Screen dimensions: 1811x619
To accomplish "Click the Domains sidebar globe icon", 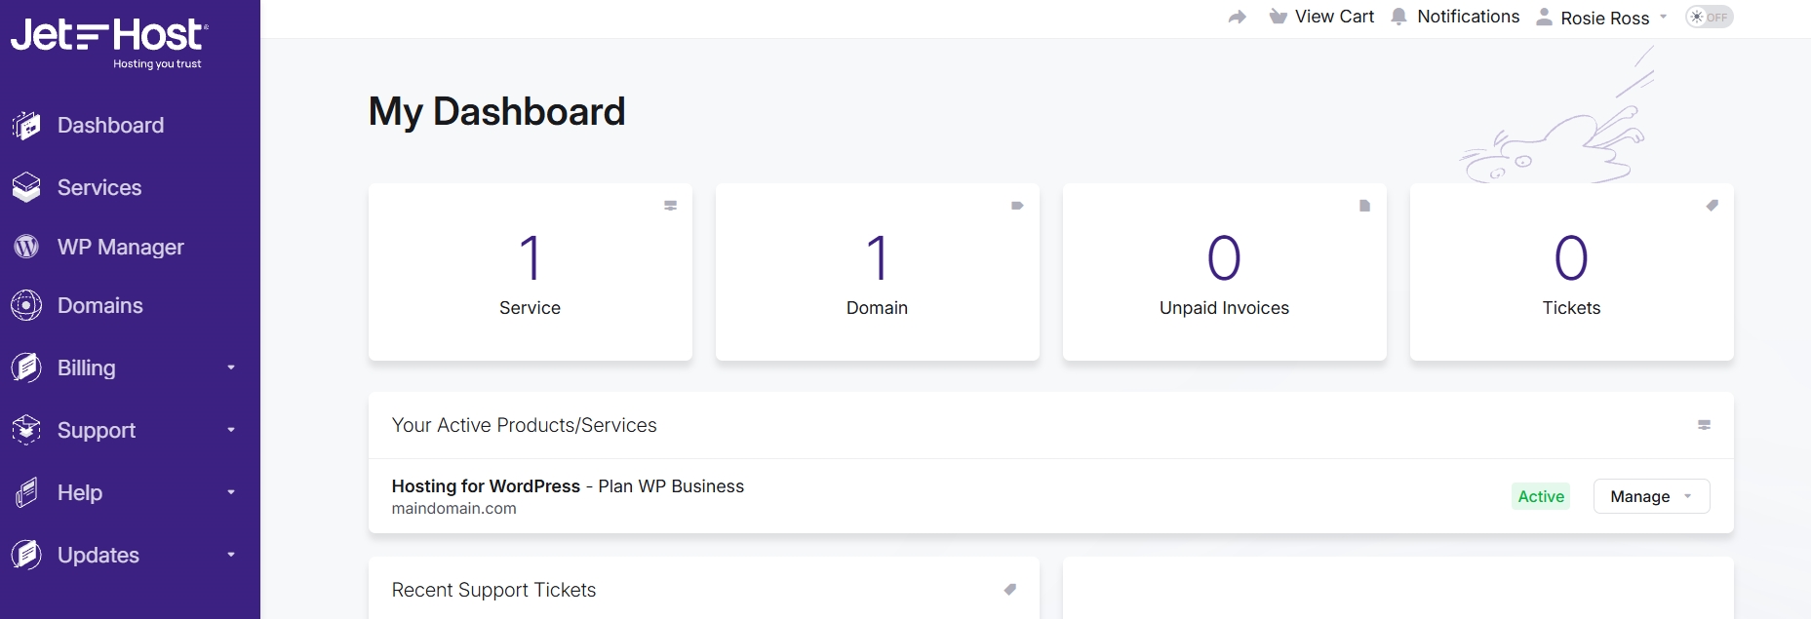I will pyautogui.click(x=26, y=305).
